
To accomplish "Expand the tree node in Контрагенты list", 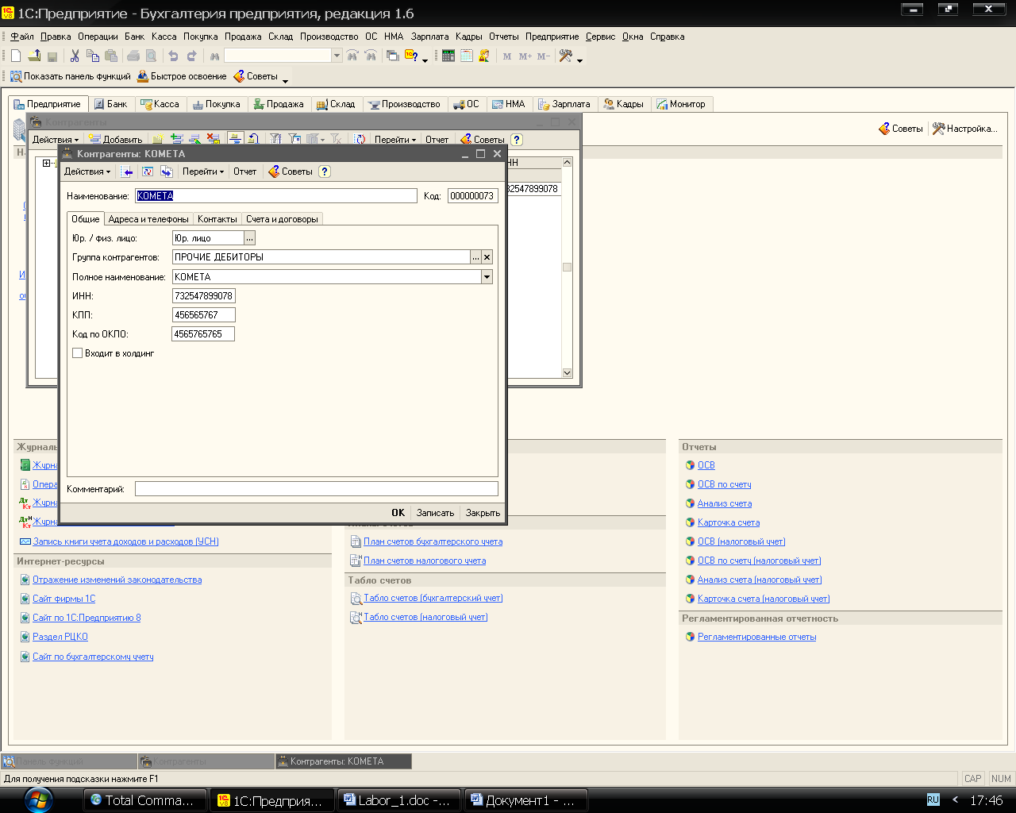I will [46, 164].
